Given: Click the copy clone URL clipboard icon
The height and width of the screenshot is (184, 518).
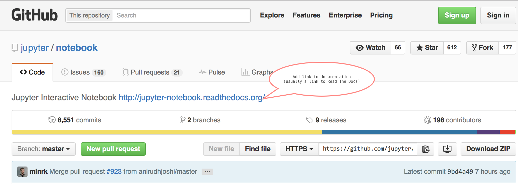Looking at the screenshot, I should point(426,149).
